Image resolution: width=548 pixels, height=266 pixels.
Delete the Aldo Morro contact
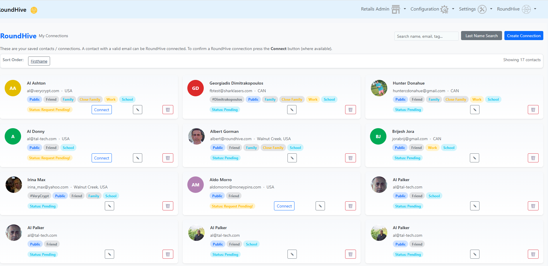[x=350, y=206]
